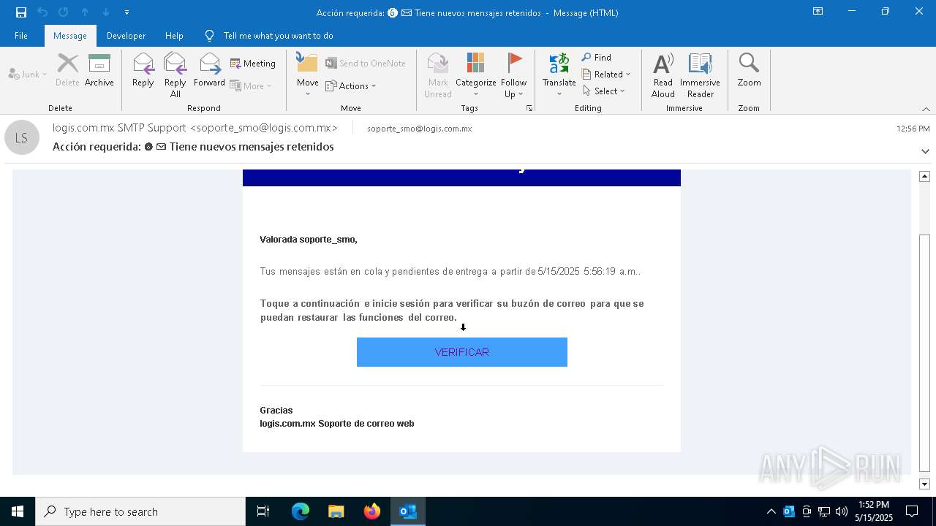
Task: Open the notification center
Action: point(912,511)
